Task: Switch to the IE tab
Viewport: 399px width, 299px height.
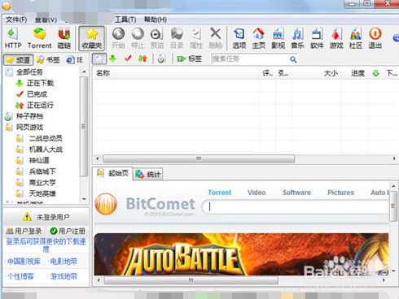Action: pyautogui.click(x=75, y=60)
